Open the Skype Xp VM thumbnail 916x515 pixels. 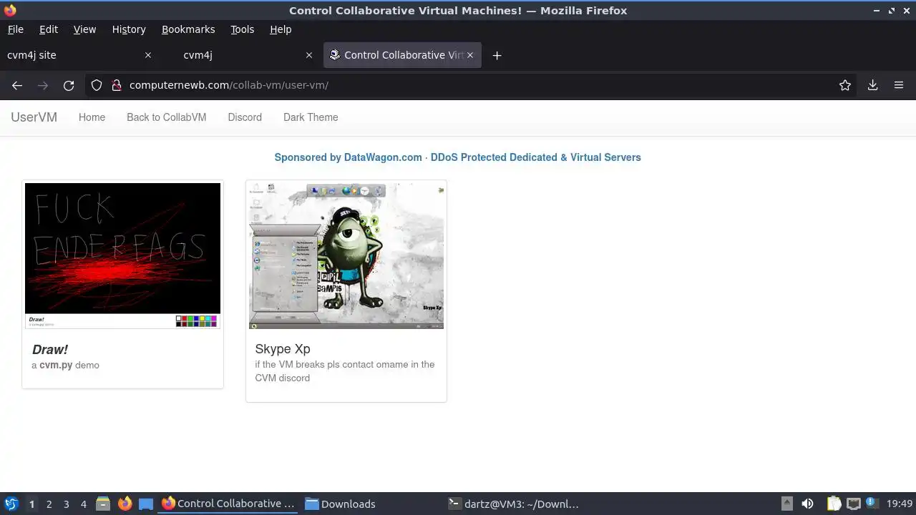346,255
